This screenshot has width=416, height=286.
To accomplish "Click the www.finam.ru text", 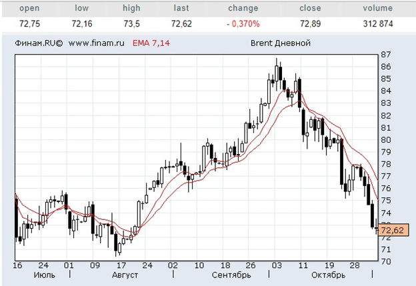I will point(96,43).
